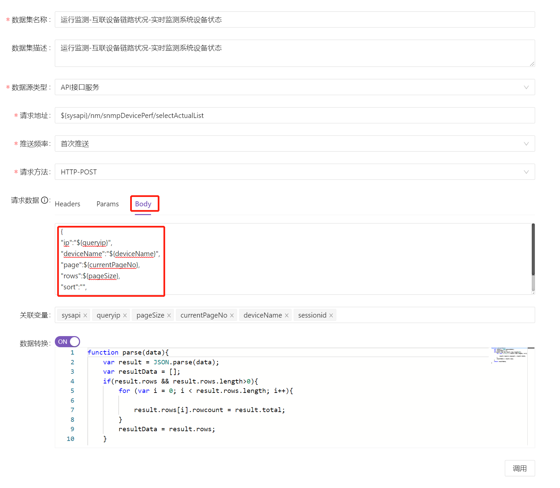Click the '"deviceName":"${deviceName}",' Body line
The height and width of the screenshot is (488, 560).
[x=111, y=254]
